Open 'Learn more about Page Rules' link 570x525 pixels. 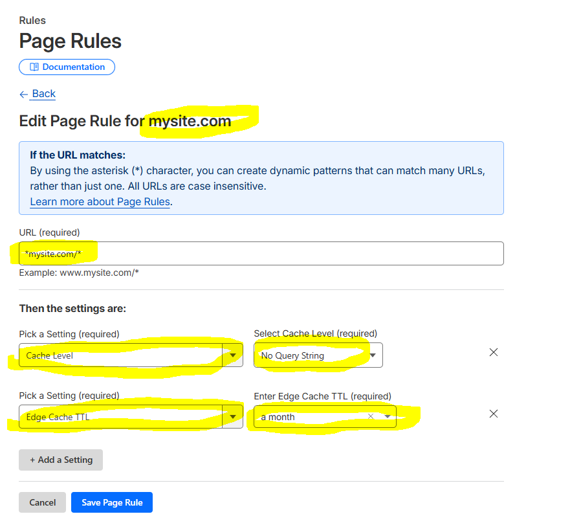click(x=100, y=202)
